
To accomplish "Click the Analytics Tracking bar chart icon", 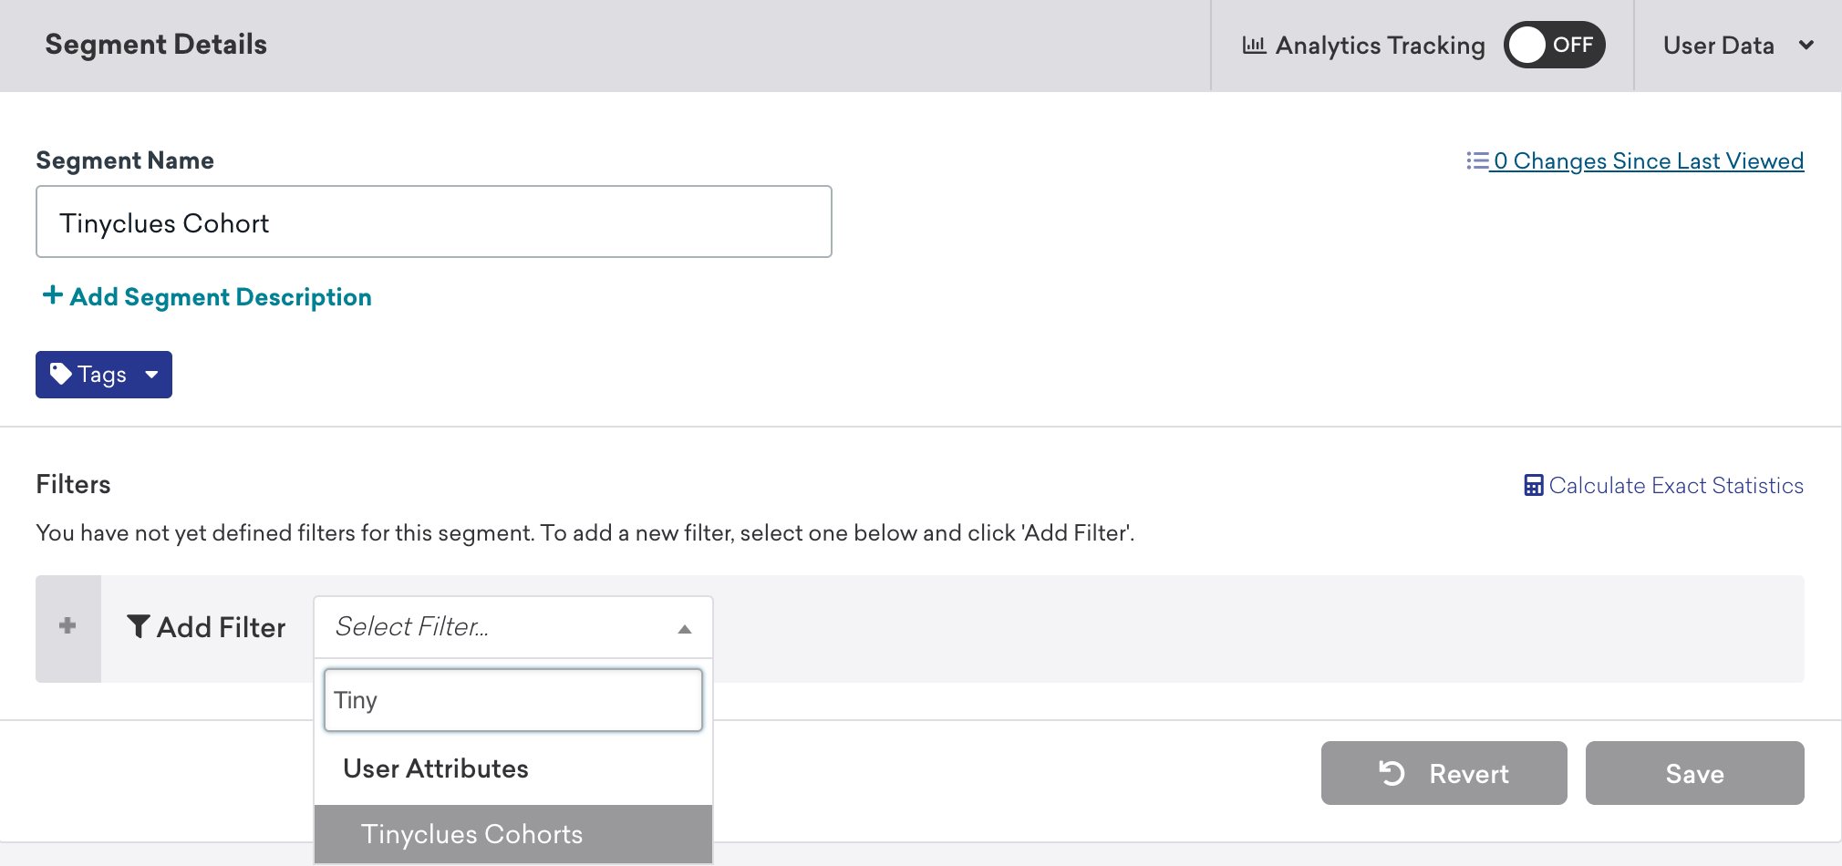I will tap(1254, 45).
